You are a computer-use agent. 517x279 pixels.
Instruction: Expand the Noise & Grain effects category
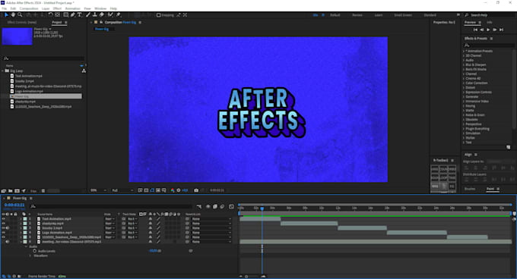[x=464, y=115]
